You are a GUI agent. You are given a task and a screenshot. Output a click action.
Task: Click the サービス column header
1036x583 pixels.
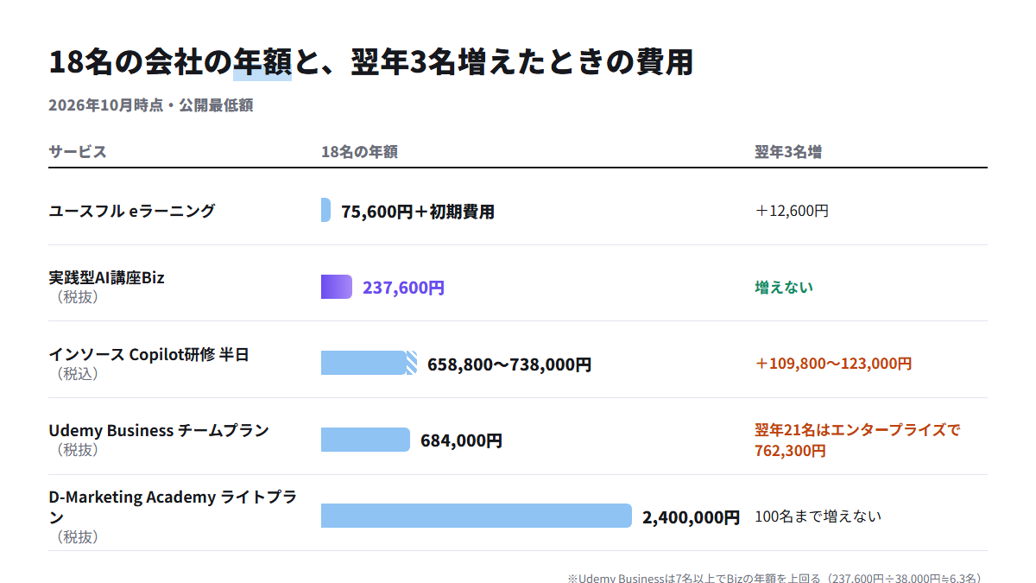(x=78, y=152)
